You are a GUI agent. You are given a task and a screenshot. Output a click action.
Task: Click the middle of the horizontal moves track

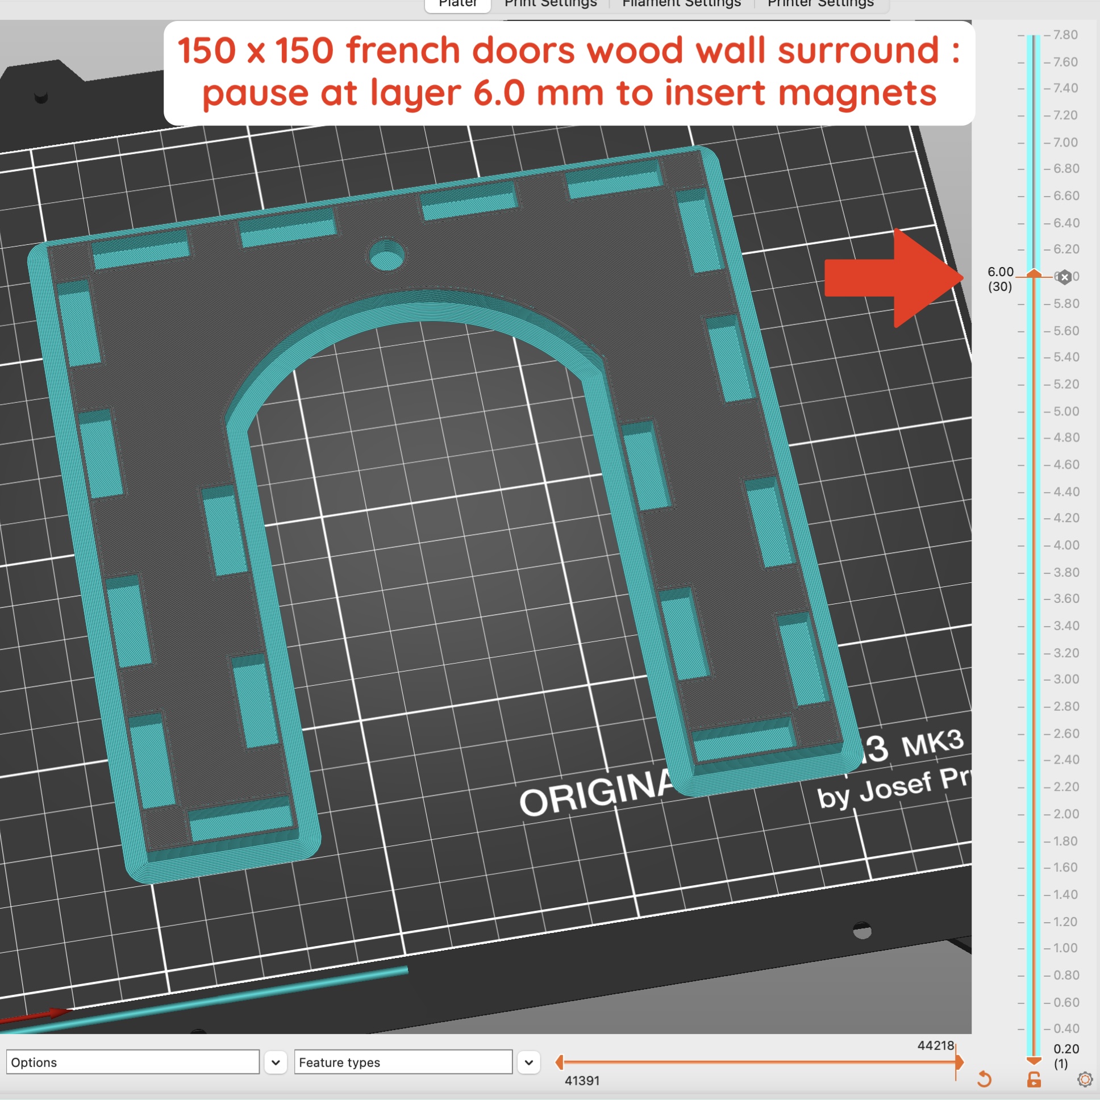[759, 1062]
